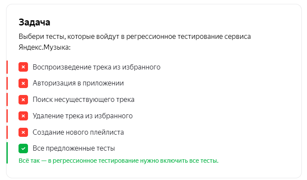Screen dimensions: 307x180
Task: Click red vertical bar beside Создание нового плейлиста
Action: [x=7, y=132]
